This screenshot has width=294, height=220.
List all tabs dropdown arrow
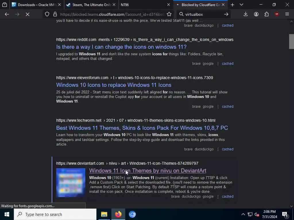[241, 5]
